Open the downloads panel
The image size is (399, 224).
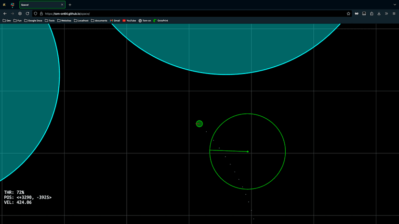click(379, 13)
